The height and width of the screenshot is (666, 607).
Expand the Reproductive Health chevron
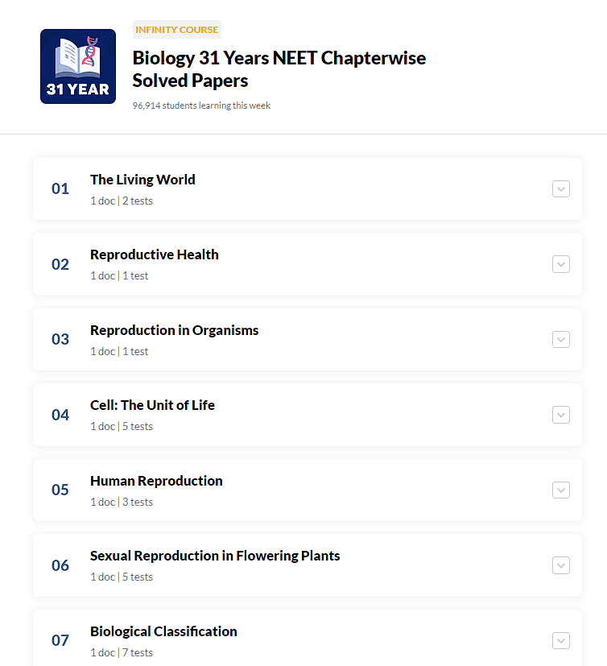click(561, 264)
